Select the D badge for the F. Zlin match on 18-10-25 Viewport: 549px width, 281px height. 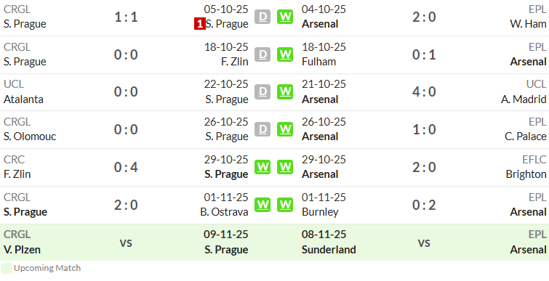tap(263, 54)
